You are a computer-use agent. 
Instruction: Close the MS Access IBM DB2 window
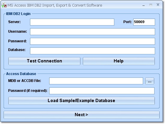(158, 5)
